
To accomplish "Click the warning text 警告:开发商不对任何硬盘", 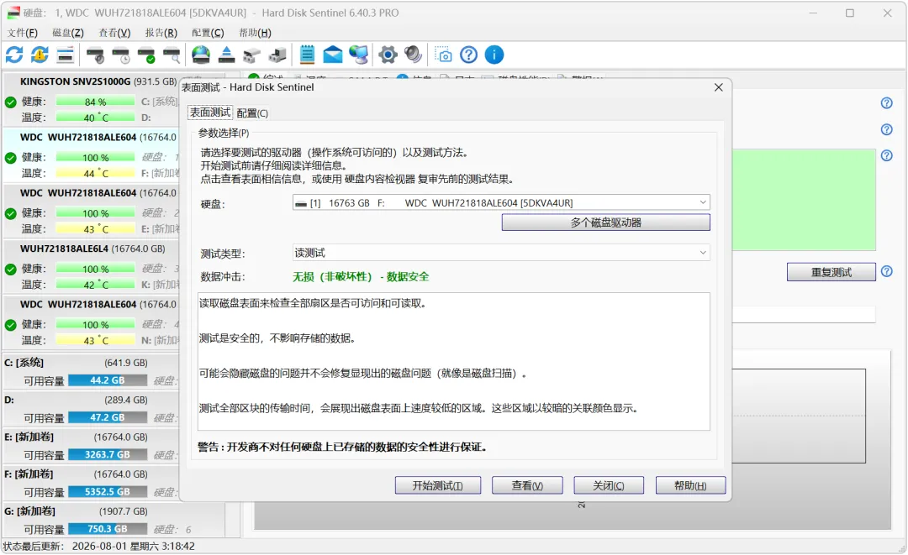I will tap(342, 447).
